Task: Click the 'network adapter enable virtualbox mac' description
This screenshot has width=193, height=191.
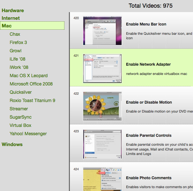Action: (157, 74)
